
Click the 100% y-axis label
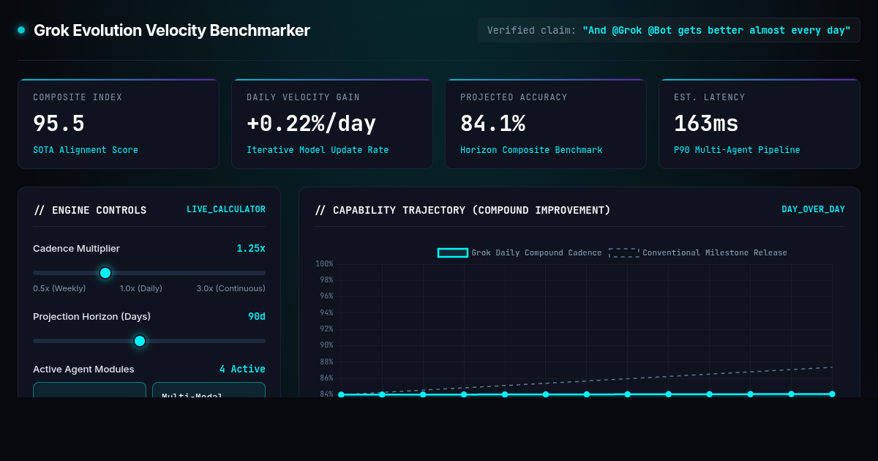(x=324, y=263)
